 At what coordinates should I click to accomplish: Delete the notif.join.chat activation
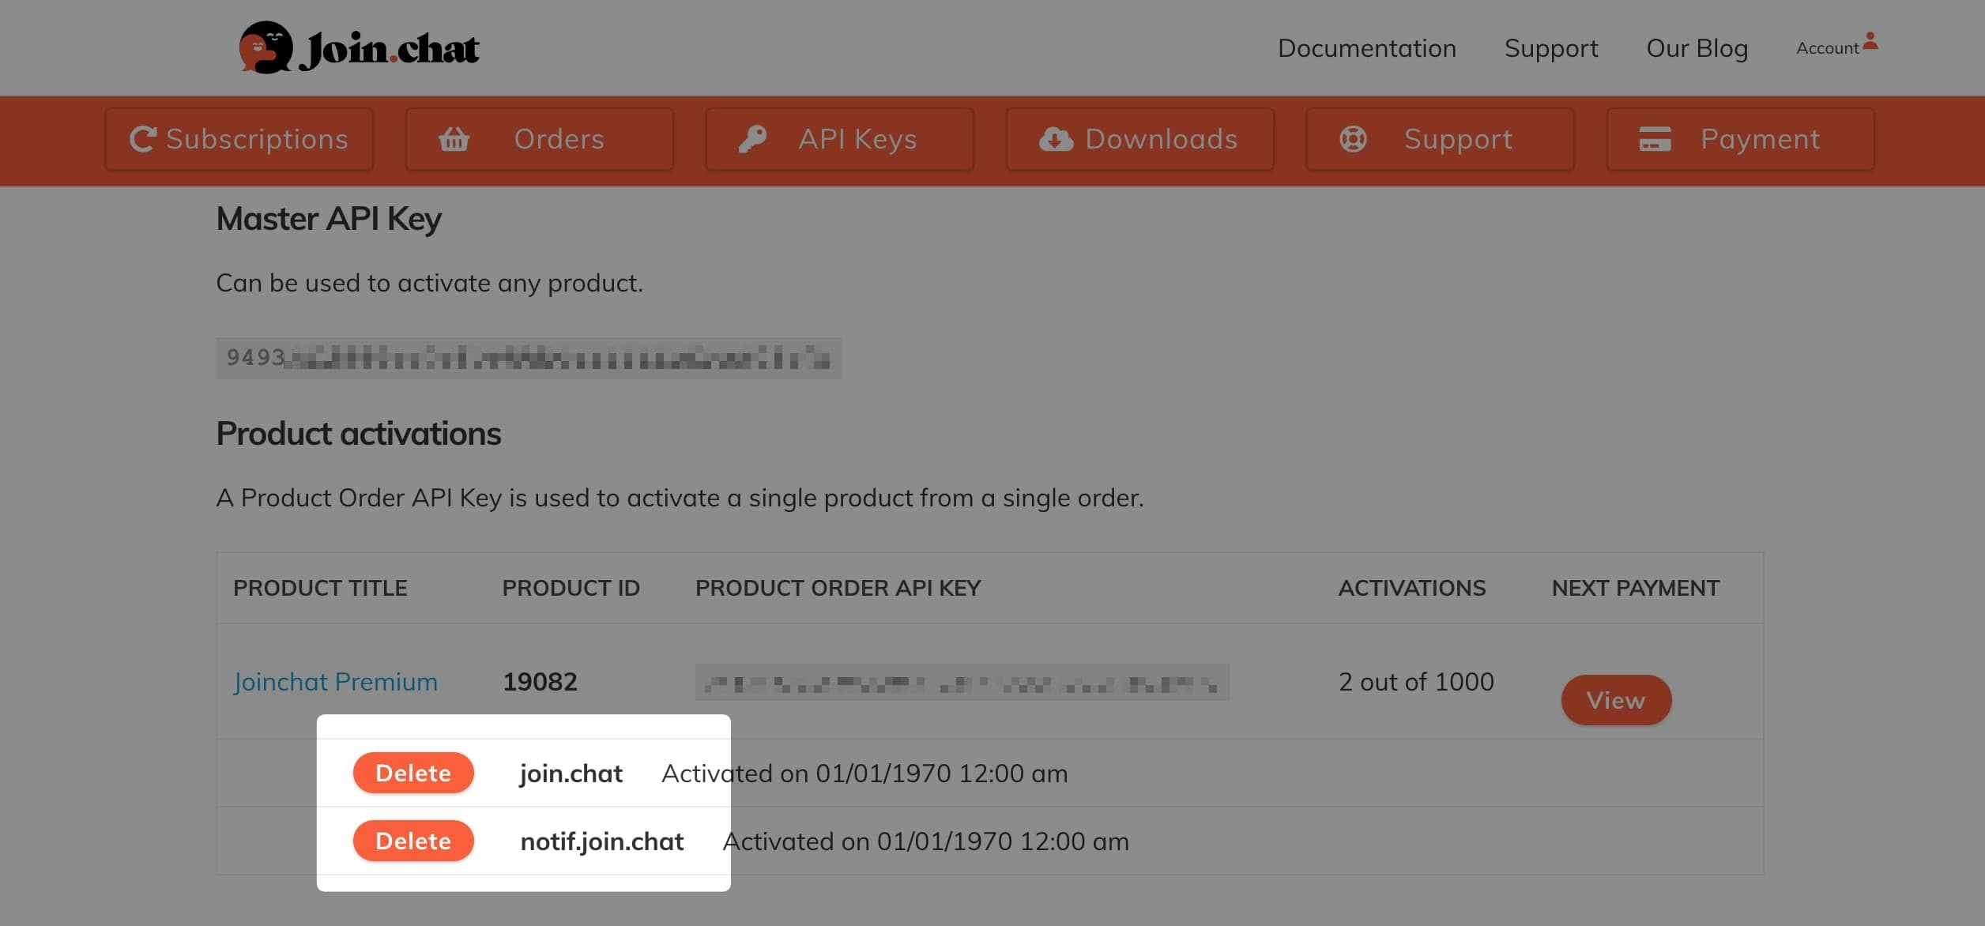pos(412,841)
